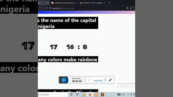Screen dimensions: 173x97
Task: Click the recording timer 00:00:30
Action: coord(77,81)
